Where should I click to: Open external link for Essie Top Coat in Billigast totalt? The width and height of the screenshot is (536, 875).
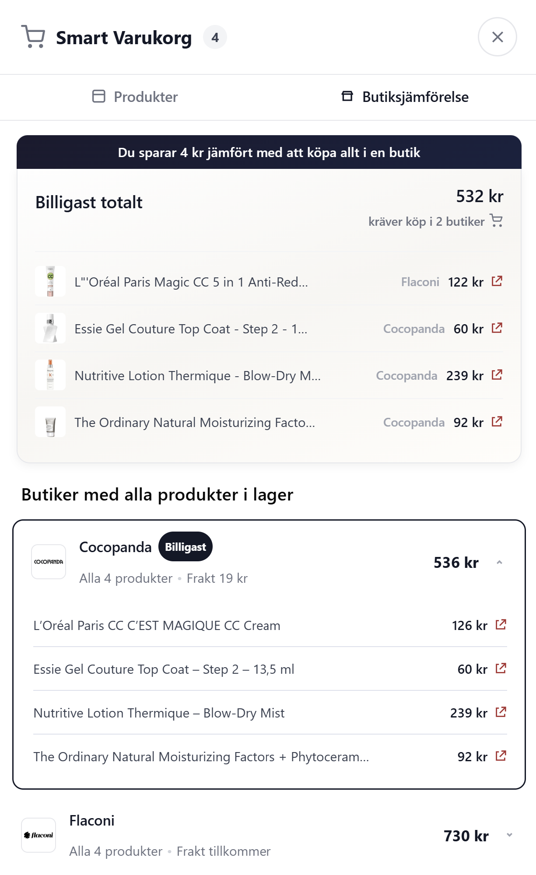(x=497, y=328)
